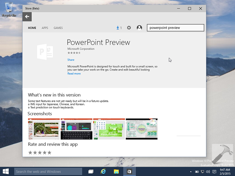Click Task View icon on taskbar
The width and height of the screenshot is (235, 176).
[91, 171]
